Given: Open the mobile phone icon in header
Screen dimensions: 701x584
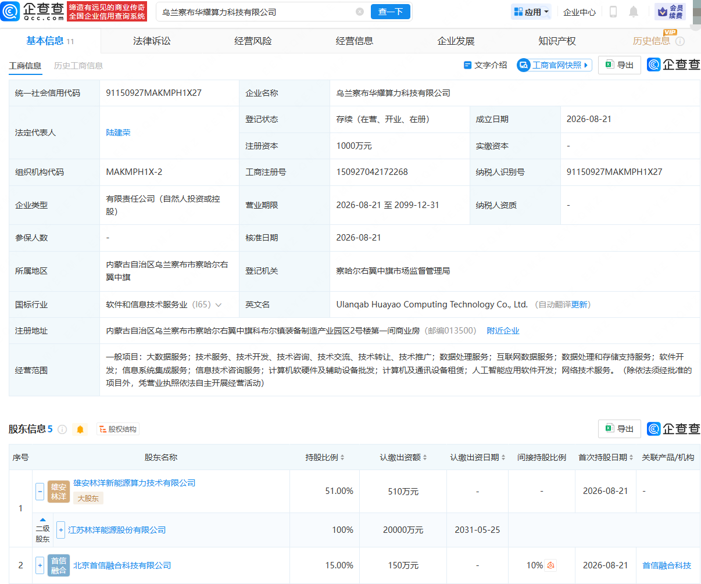Looking at the screenshot, I should [x=613, y=12].
